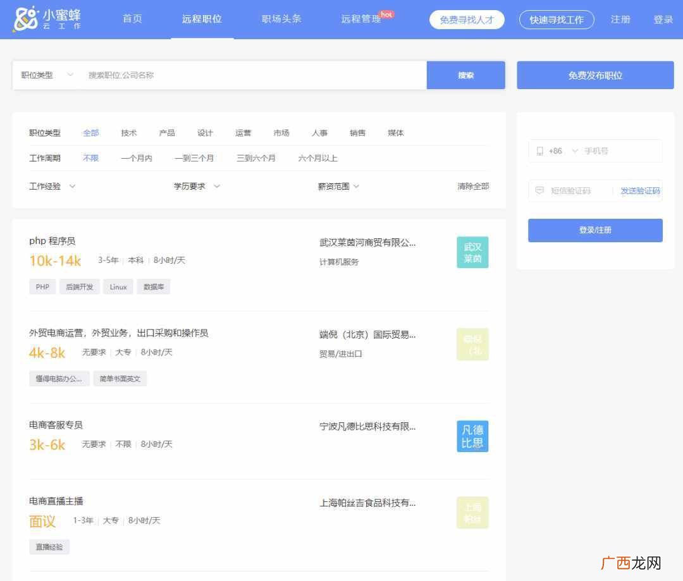Click the Linux skill tag

pos(118,287)
